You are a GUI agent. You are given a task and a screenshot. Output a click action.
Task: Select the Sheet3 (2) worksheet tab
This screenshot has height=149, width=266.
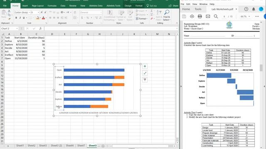coord(57,145)
